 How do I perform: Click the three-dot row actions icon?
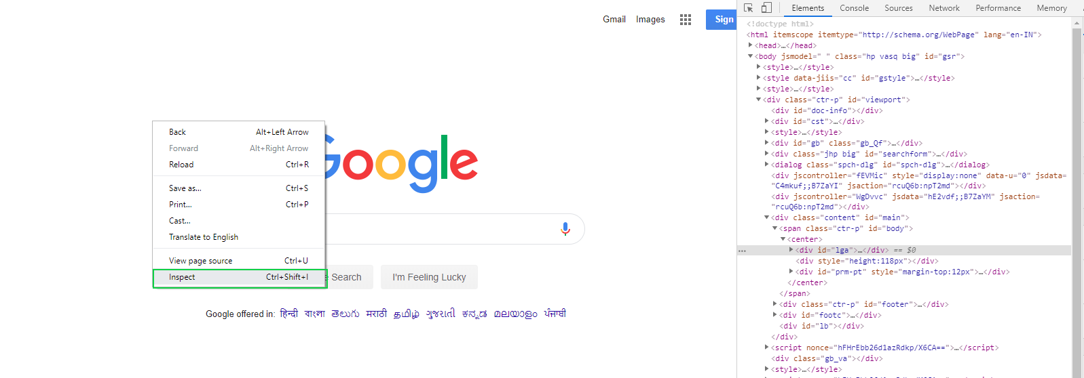point(742,251)
